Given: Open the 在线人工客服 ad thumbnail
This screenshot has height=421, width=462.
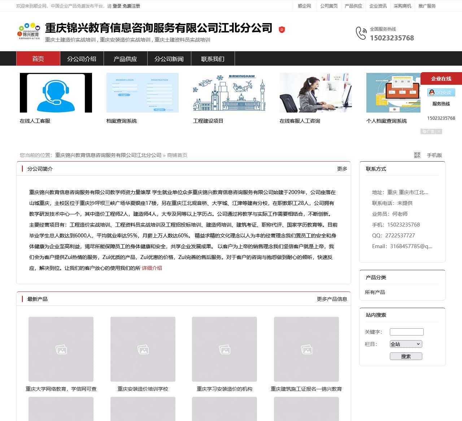Looking at the screenshot, I should click(x=56, y=93).
